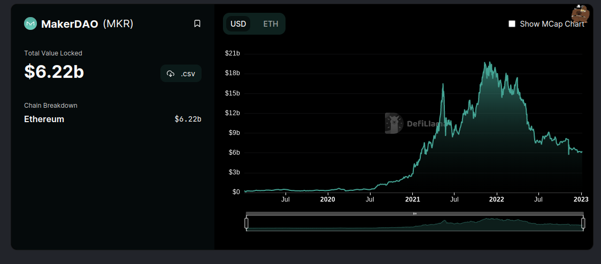Switch chart denomination to USD

click(238, 23)
